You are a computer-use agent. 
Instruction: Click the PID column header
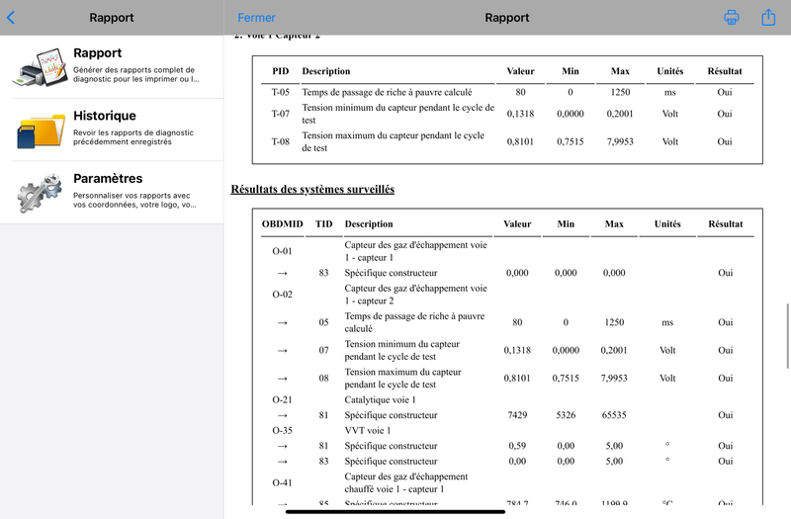click(281, 71)
